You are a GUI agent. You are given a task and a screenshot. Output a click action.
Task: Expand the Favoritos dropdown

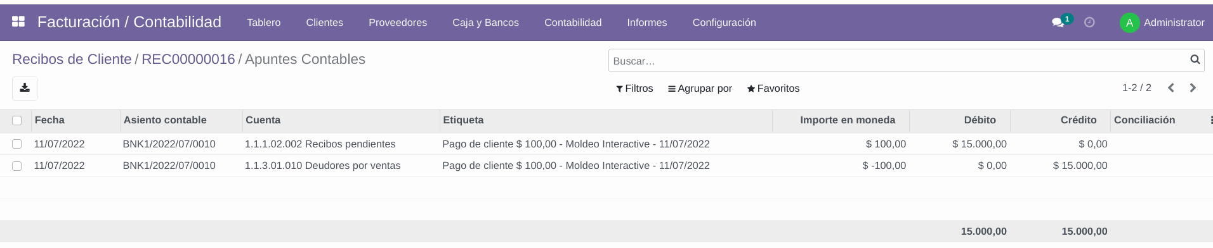click(773, 89)
